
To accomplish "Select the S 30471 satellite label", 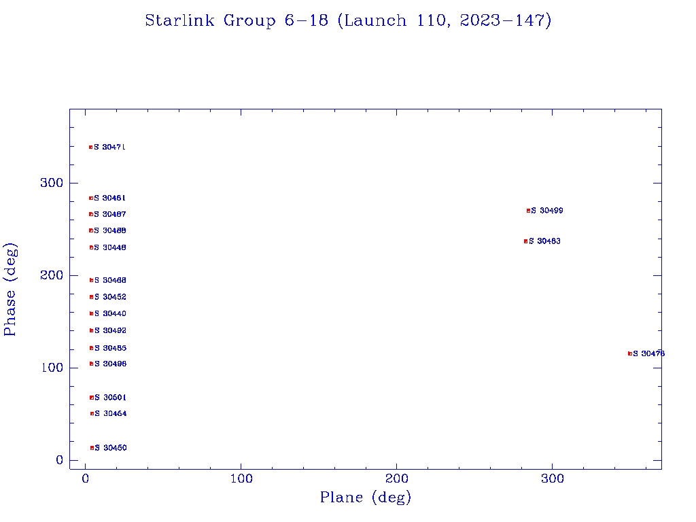I will [109, 147].
